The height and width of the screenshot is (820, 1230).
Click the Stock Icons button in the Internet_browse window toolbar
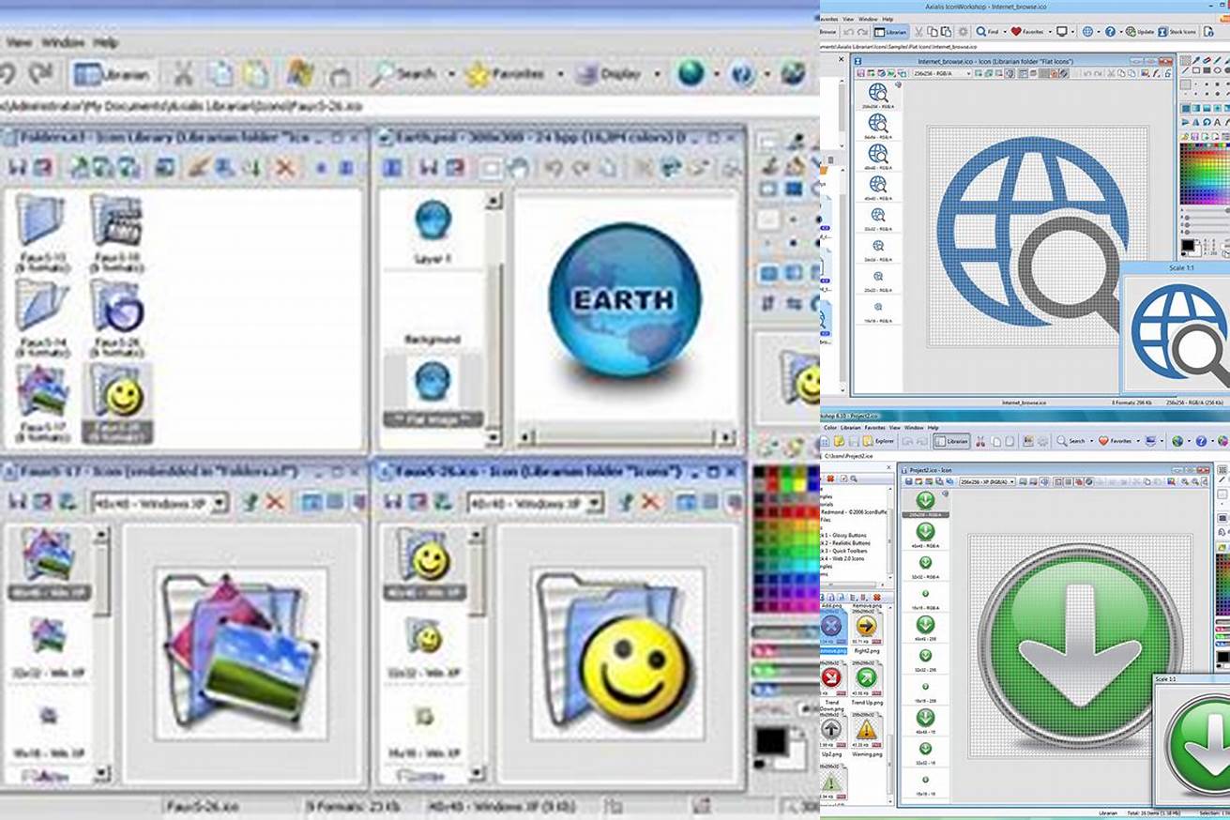coord(1177,32)
